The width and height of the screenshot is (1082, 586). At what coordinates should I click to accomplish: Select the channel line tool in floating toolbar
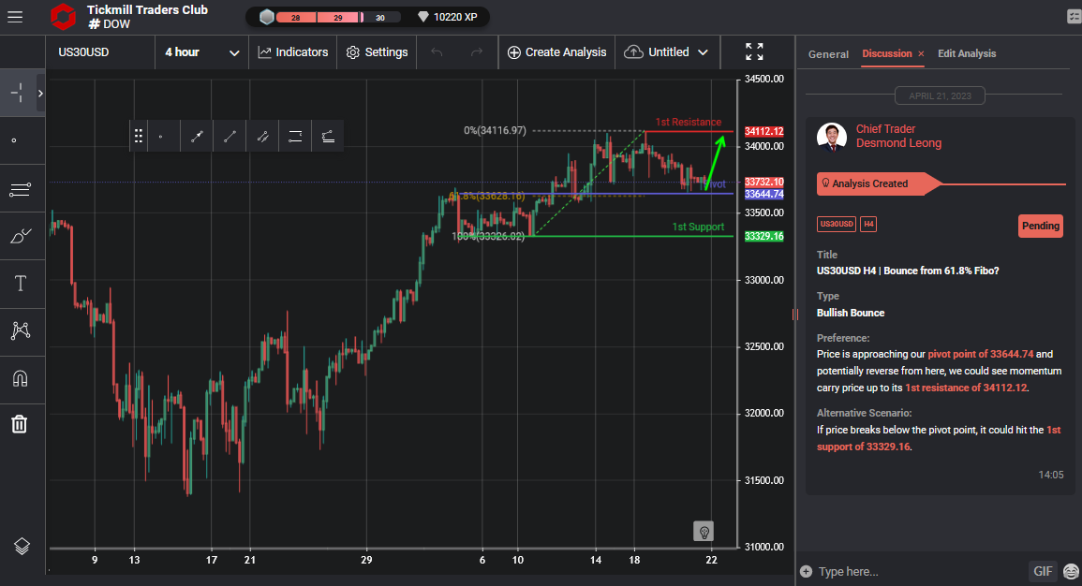(x=263, y=137)
